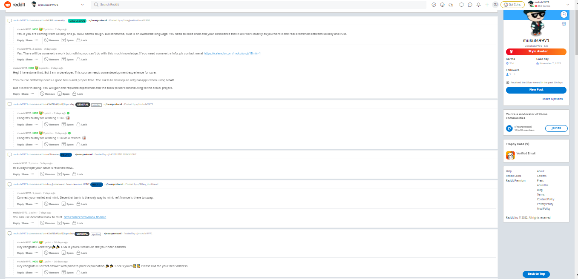Click the Silver Award badge icon
The image size is (578, 279).
coord(508,83)
